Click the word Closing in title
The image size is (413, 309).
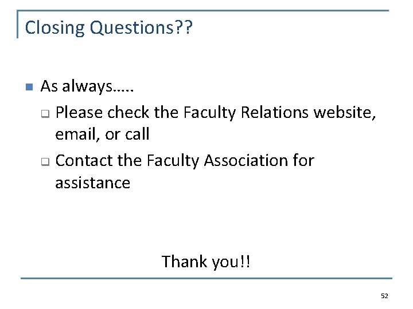tap(55, 28)
